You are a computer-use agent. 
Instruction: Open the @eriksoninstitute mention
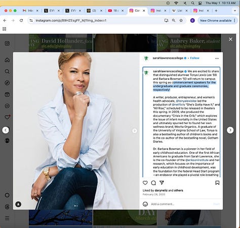[x=197, y=160]
